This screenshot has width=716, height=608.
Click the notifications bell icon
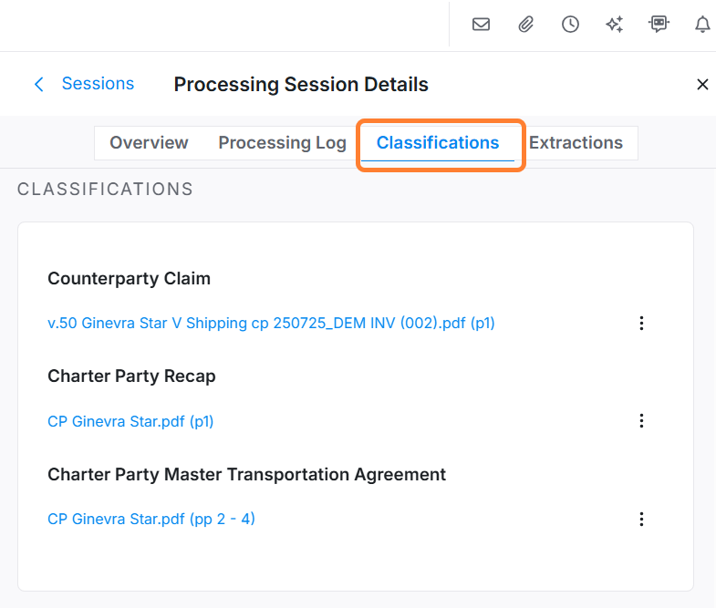(702, 25)
